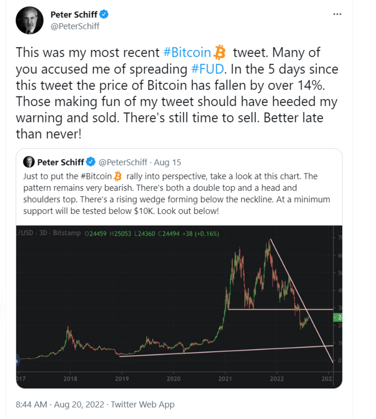Click the @PeterSchiff handle in the quoted tweet
Screen dimensions: 376x419
[123, 162]
